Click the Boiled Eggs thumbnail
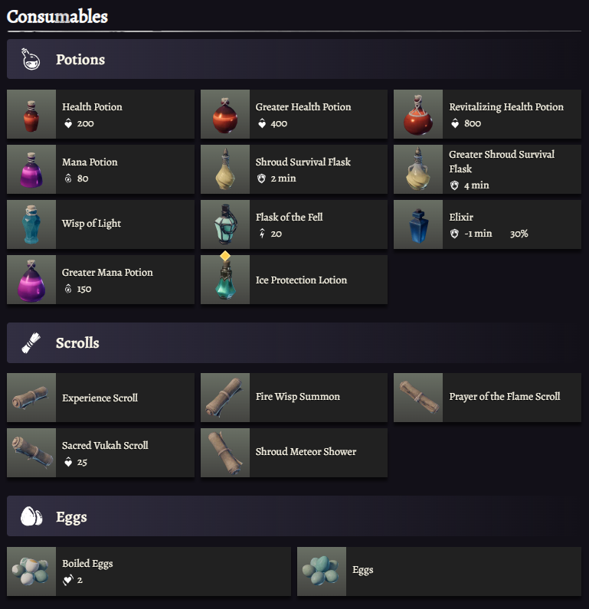 [x=31, y=571]
